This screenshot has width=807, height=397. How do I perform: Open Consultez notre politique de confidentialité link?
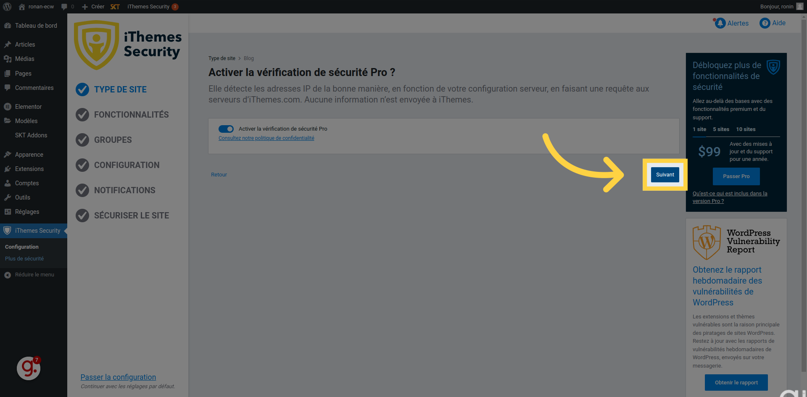[x=266, y=138]
